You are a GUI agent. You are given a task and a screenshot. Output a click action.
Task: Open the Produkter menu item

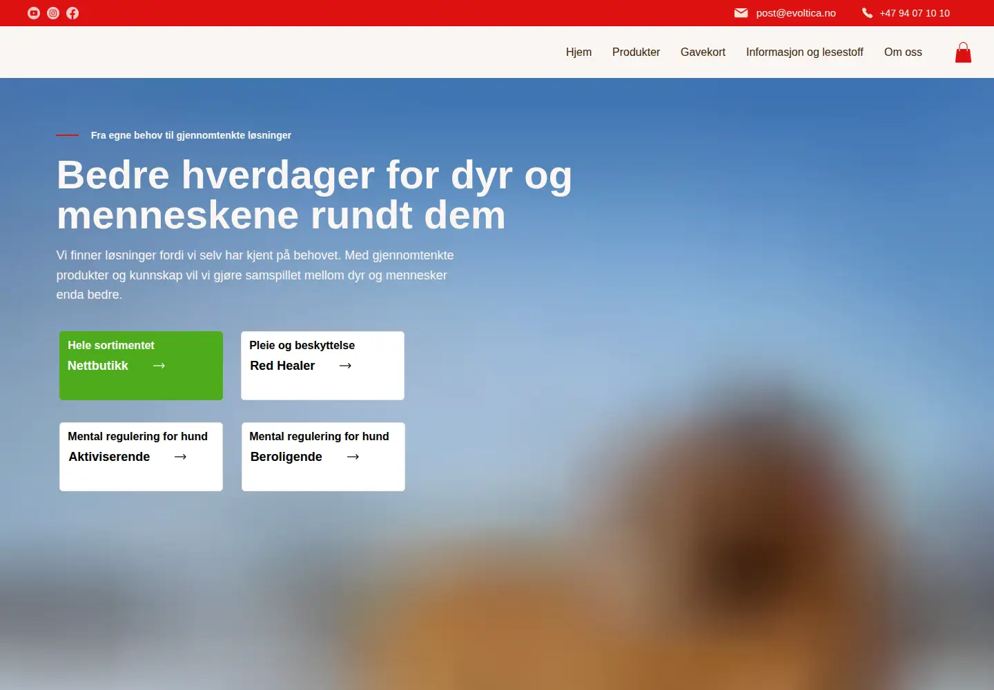point(636,52)
